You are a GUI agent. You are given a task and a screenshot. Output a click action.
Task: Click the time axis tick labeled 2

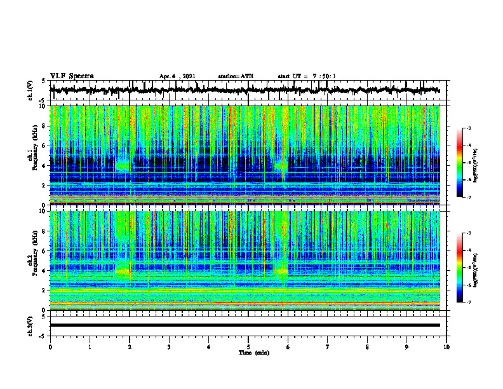point(130,347)
